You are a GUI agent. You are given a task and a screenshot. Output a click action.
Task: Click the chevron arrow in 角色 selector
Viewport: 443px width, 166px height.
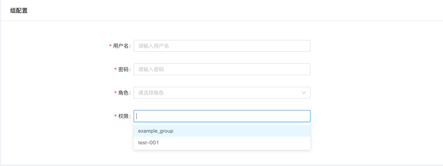(x=303, y=93)
